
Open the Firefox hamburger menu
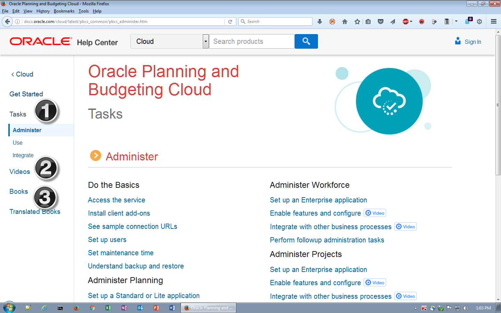pyautogui.click(x=493, y=22)
